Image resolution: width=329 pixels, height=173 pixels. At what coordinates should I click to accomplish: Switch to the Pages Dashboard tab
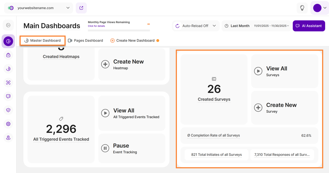pyautogui.click(x=85, y=40)
